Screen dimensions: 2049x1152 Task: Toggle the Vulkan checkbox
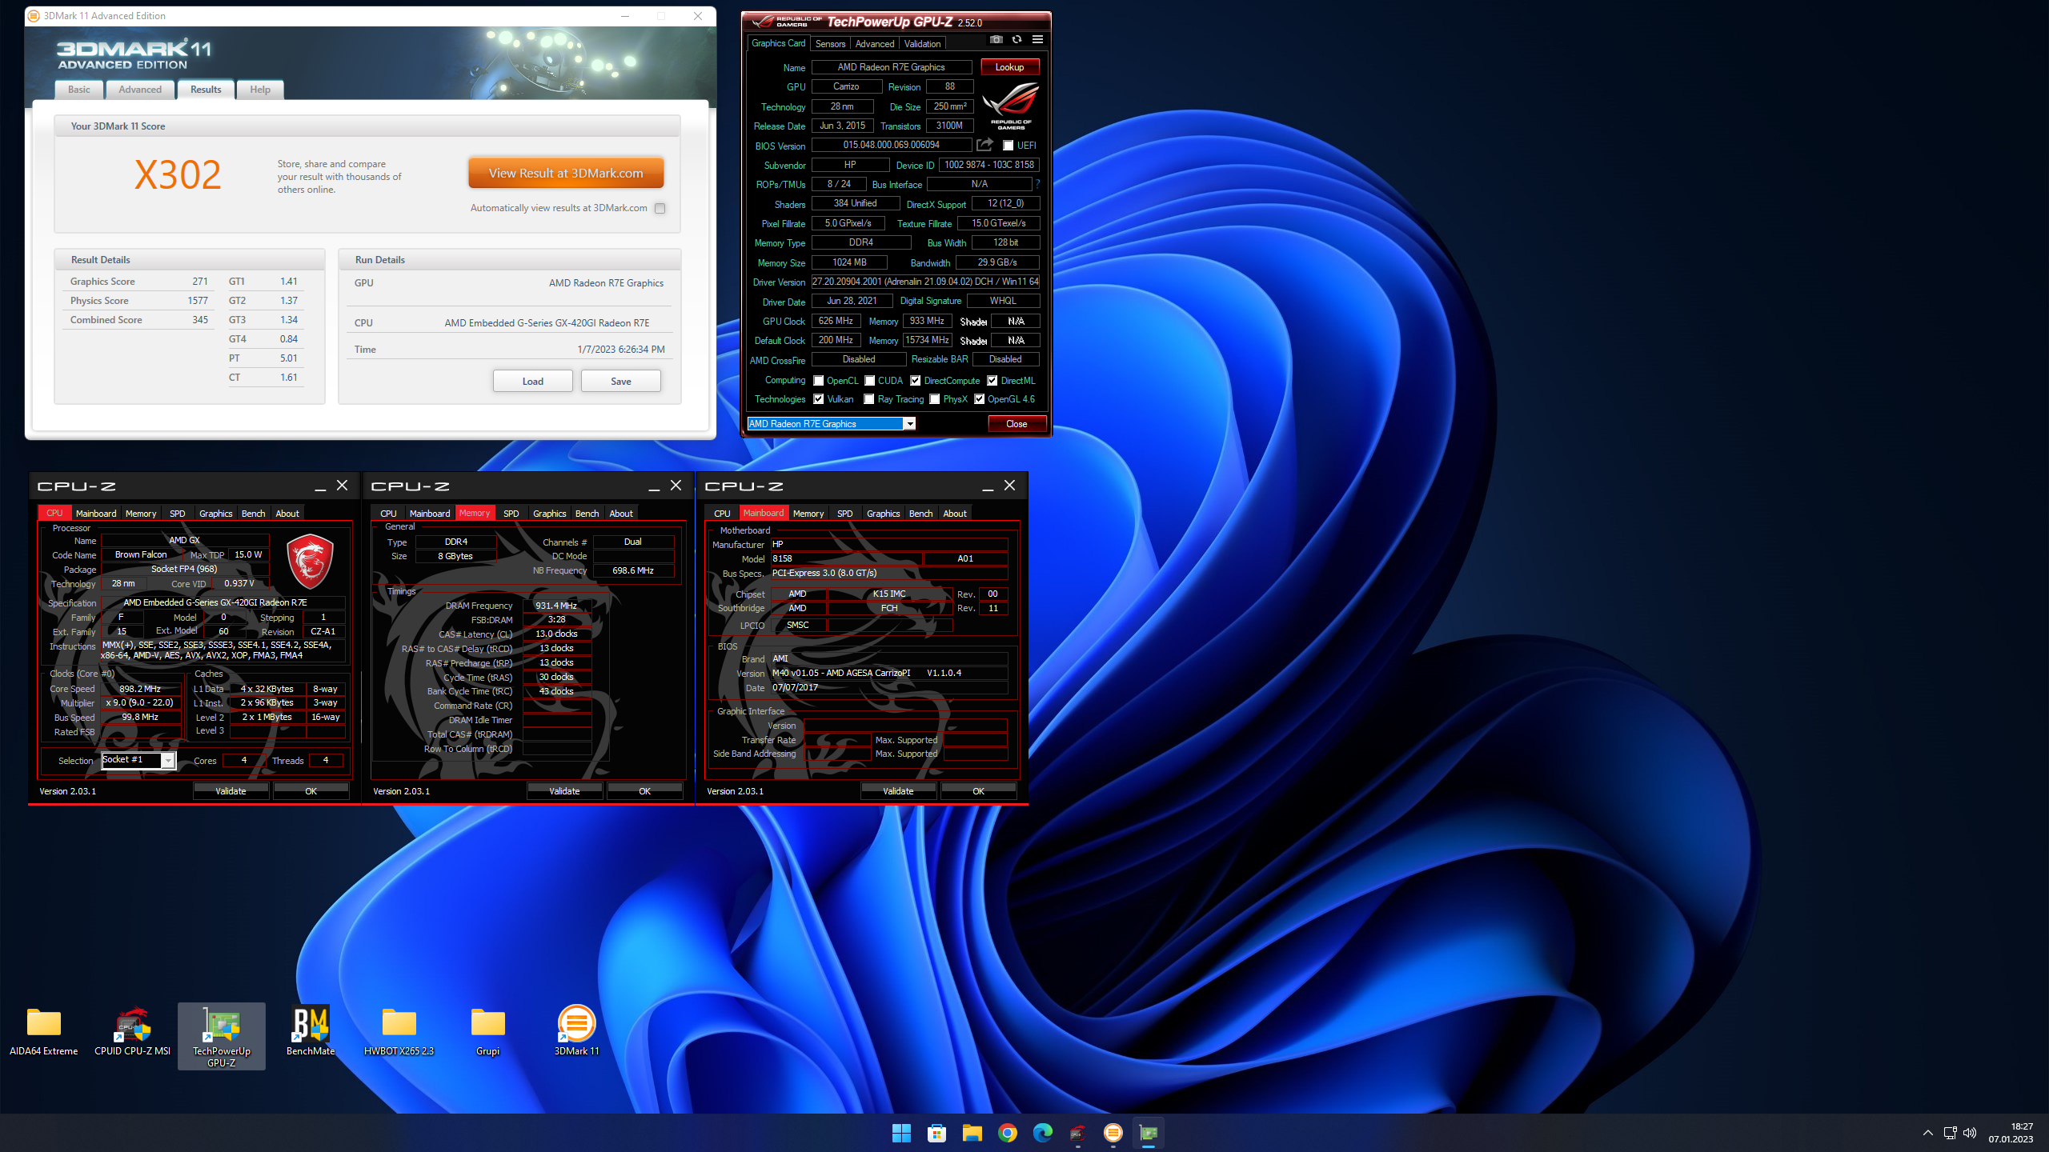point(818,399)
